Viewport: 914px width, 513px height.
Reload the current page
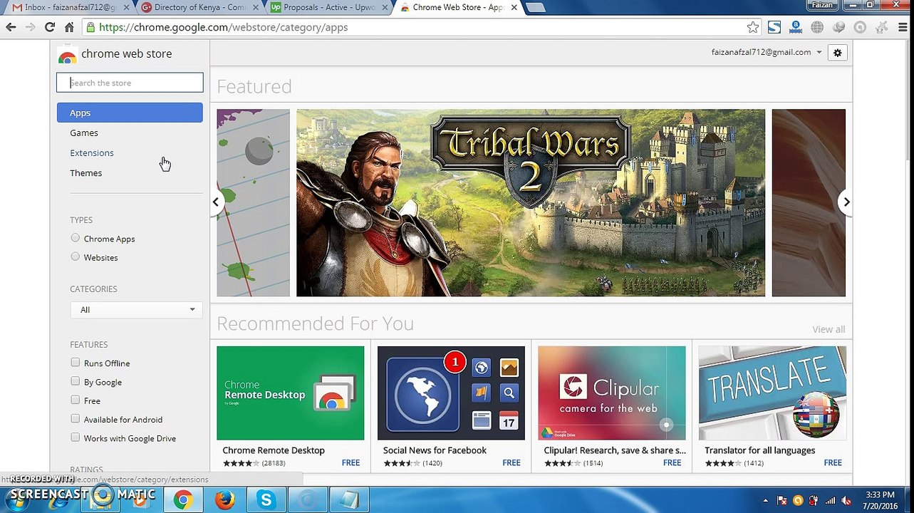point(50,27)
